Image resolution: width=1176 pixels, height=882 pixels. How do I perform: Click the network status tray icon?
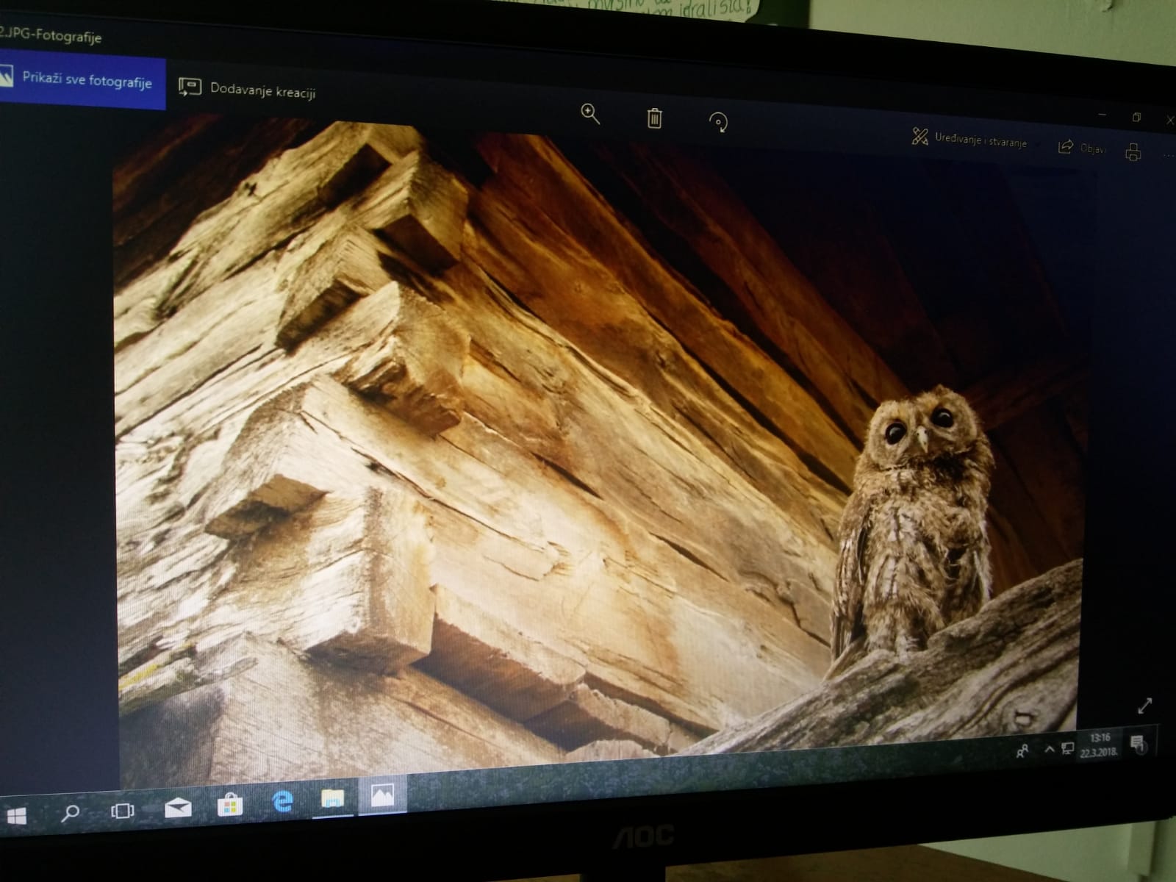click(x=1067, y=749)
